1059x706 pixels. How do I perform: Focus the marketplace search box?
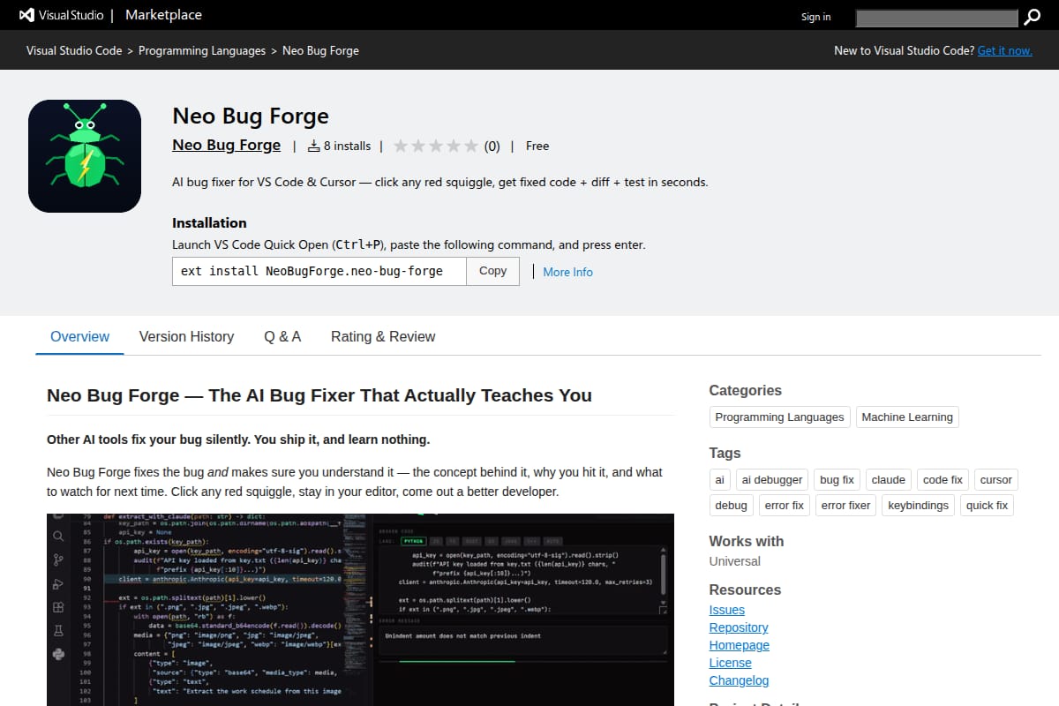click(937, 17)
